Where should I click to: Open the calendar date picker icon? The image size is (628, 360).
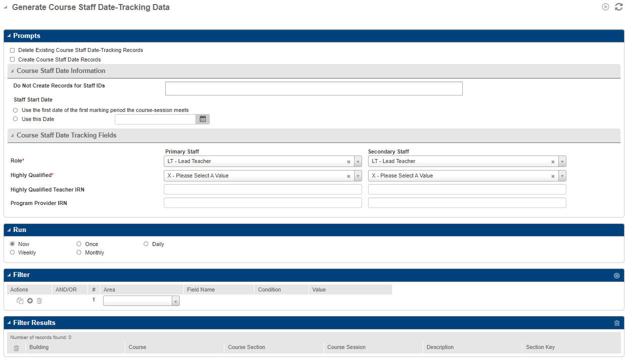[x=203, y=119]
